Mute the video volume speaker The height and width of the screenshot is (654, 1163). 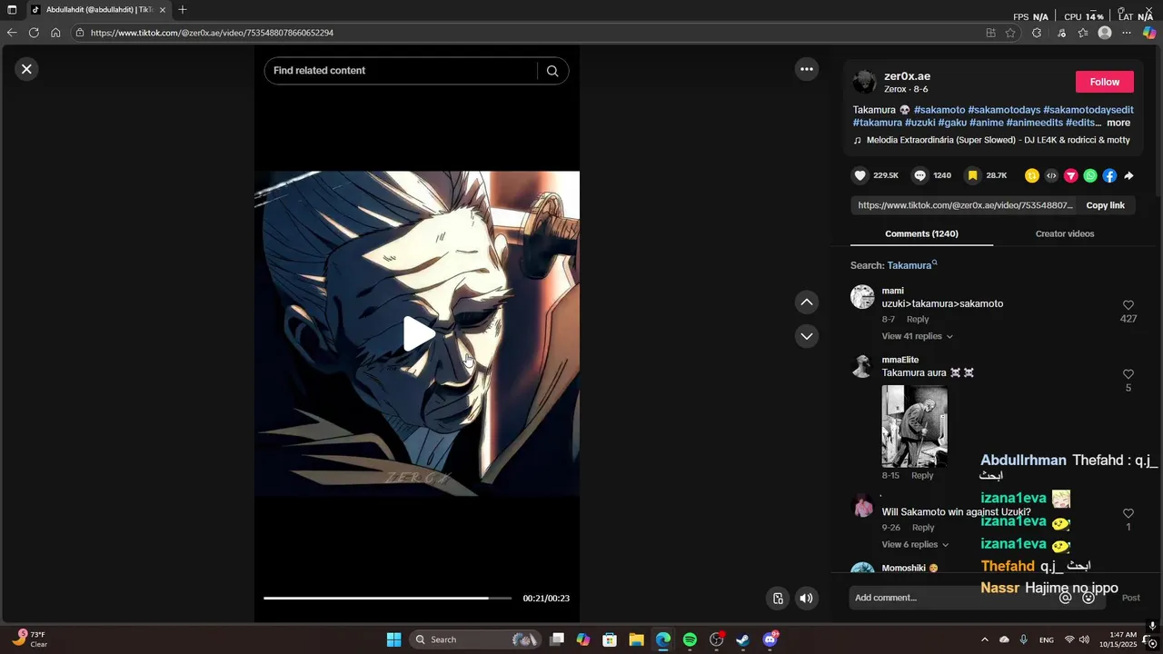[806, 598]
